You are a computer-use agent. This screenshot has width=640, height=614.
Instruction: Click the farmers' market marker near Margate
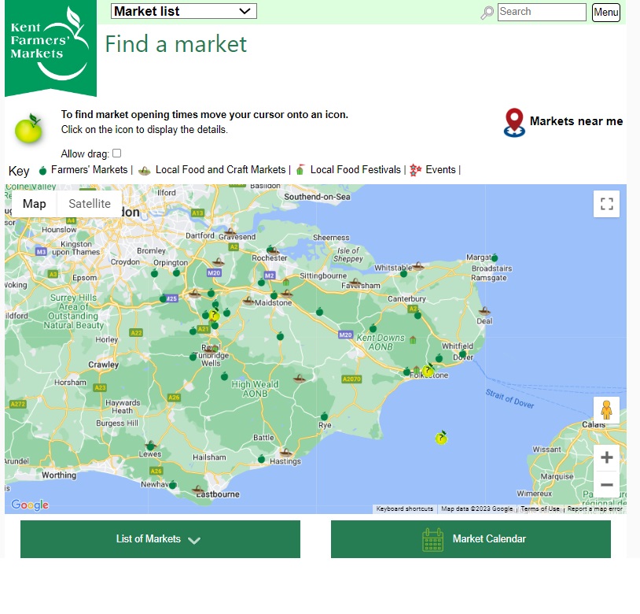click(x=495, y=257)
